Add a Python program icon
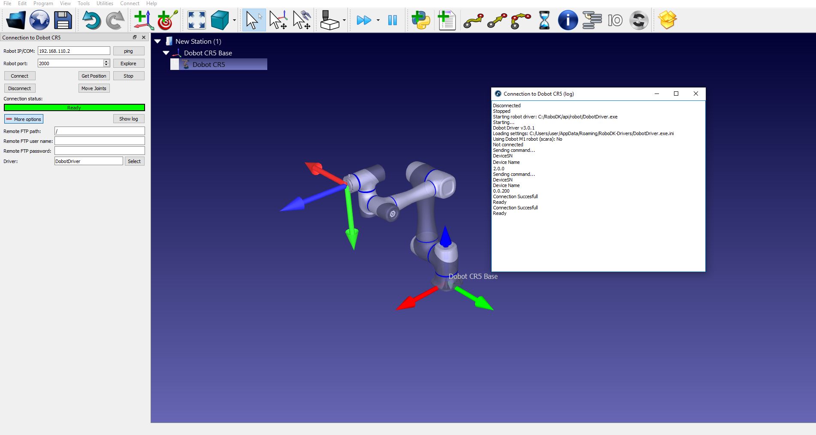The width and height of the screenshot is (816, 435). tap(420, 20)
